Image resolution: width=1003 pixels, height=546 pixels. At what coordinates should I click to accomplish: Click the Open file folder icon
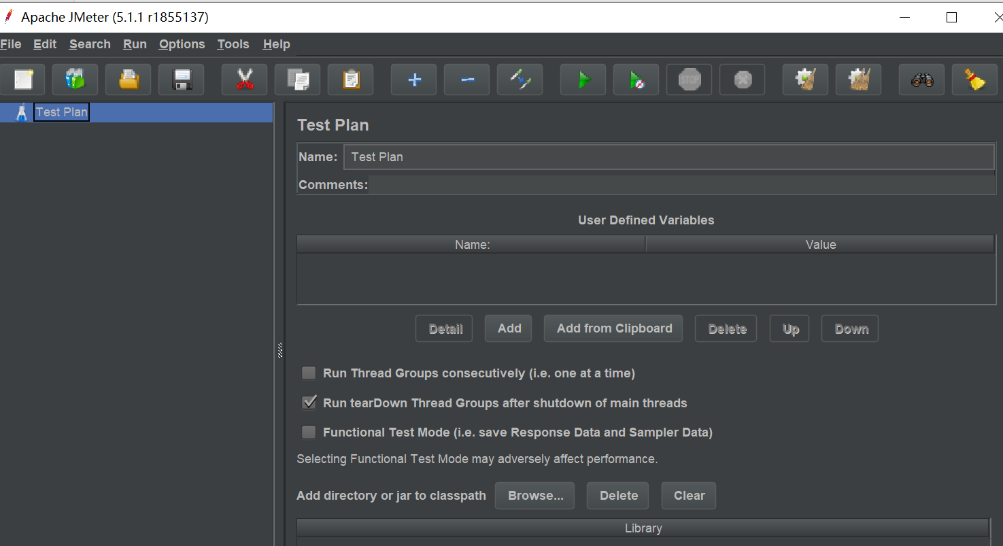[x=129, y=80]
